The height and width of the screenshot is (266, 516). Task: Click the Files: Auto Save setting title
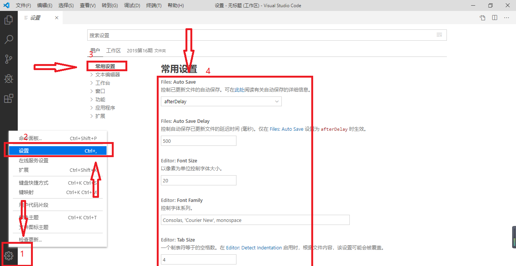point(178,82)
